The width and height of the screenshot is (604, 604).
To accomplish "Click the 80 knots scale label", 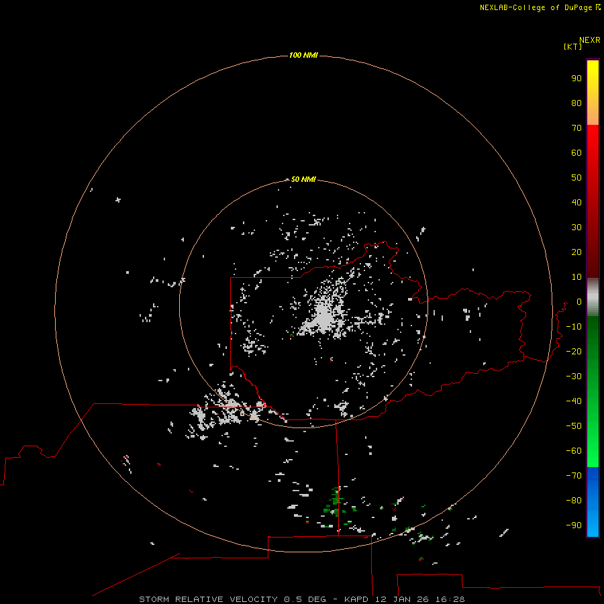I will click(576, 103).
